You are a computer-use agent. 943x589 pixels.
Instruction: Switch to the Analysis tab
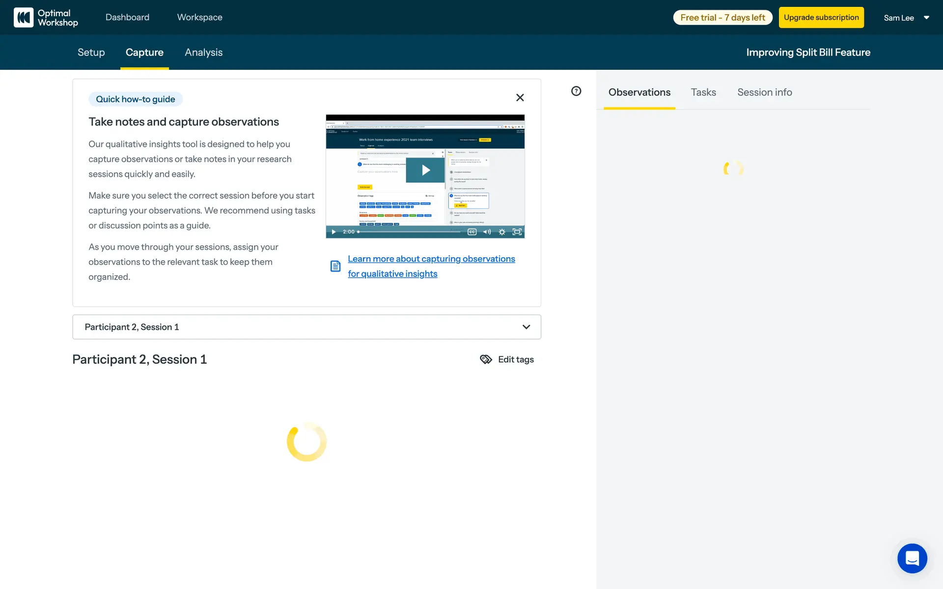203,53
